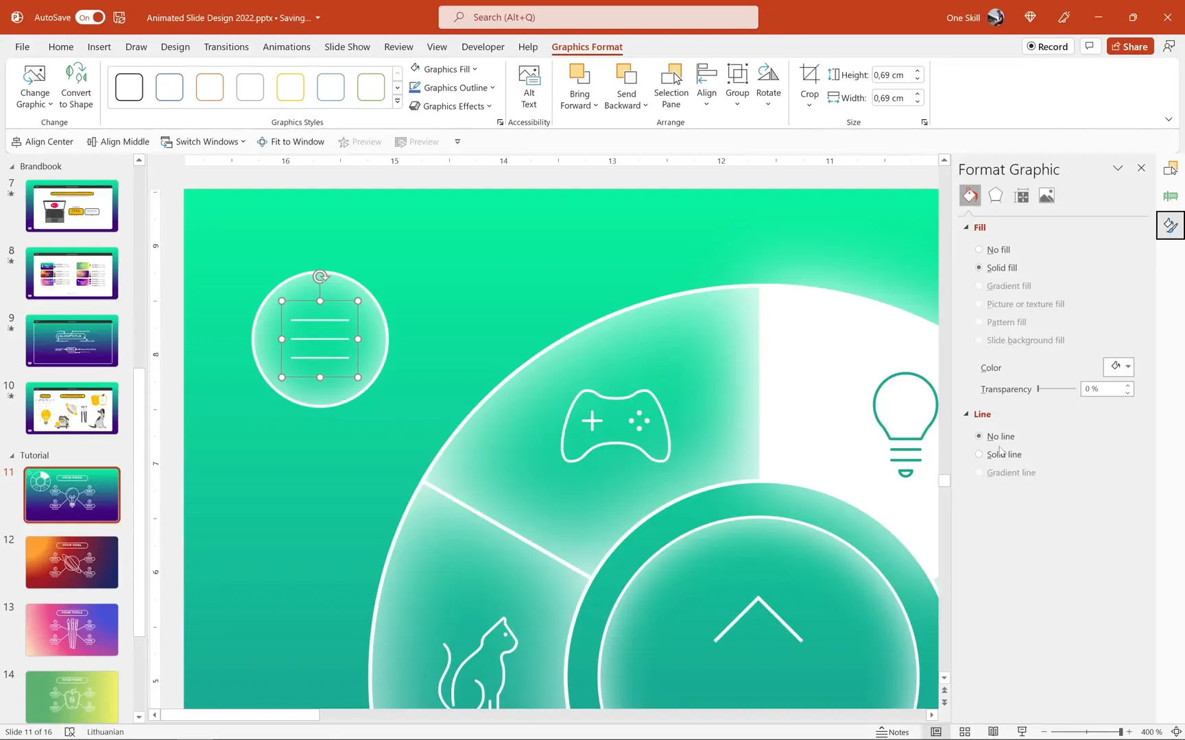Collapse the Fill section
The height and width of the screenshot is (740, 1185).
click(x=966, y=227)
